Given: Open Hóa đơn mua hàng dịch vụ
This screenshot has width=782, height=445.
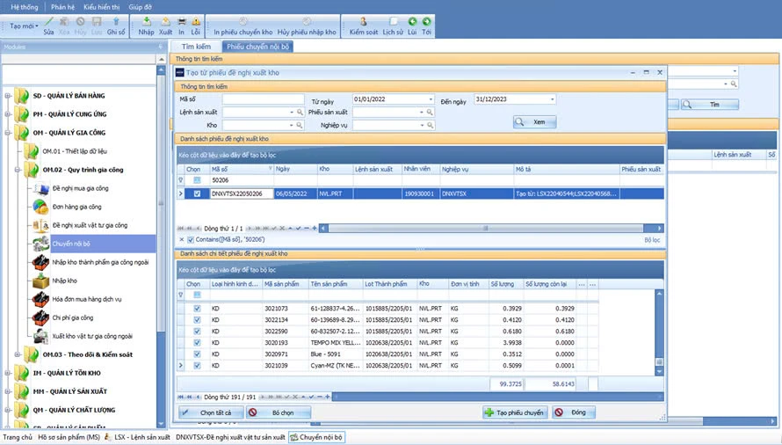Looking at the screenshot, I should pyautogui.click(x=87, y=299).
